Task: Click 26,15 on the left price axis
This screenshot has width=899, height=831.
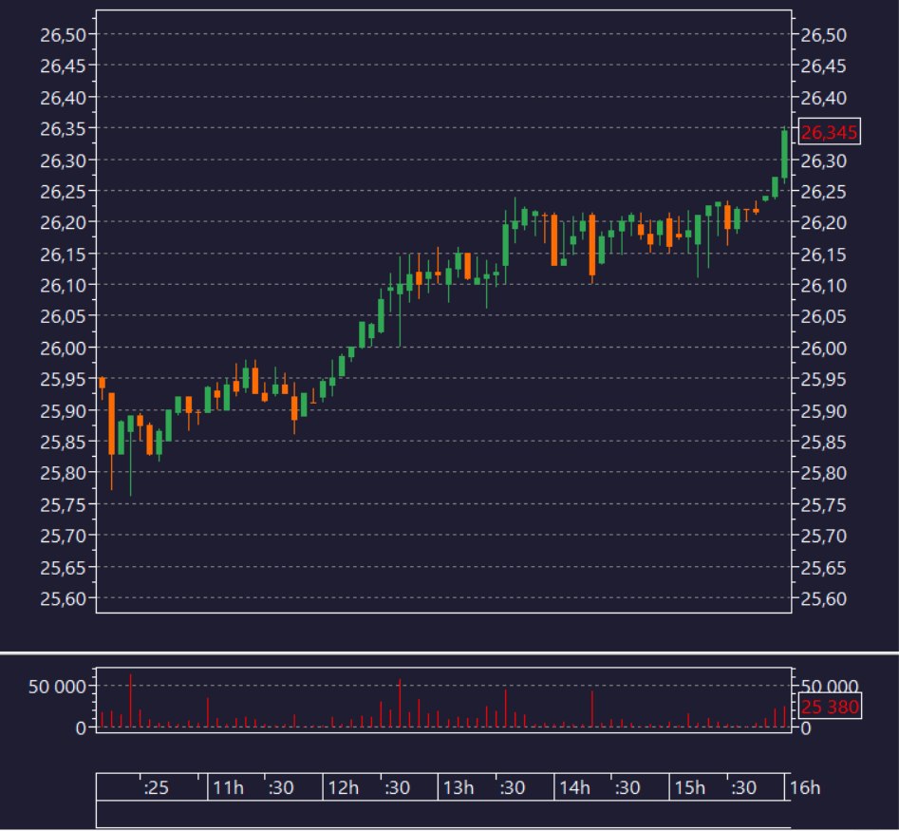Action: pyautogui.click(x=63, y=255)
